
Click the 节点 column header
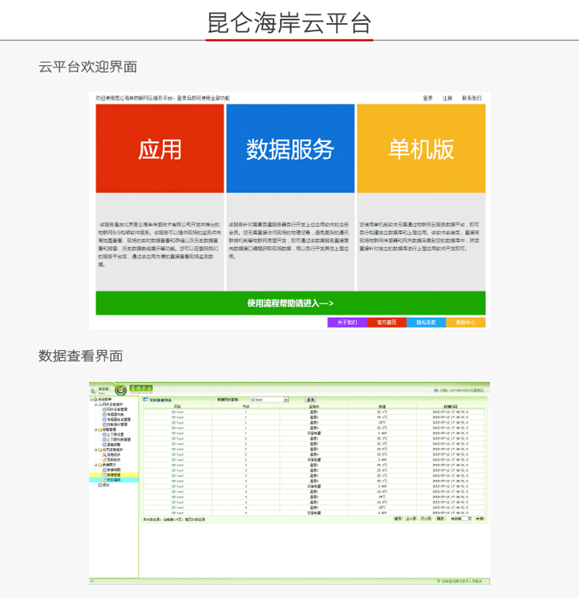pyautogui.click(x=245, y=406)
